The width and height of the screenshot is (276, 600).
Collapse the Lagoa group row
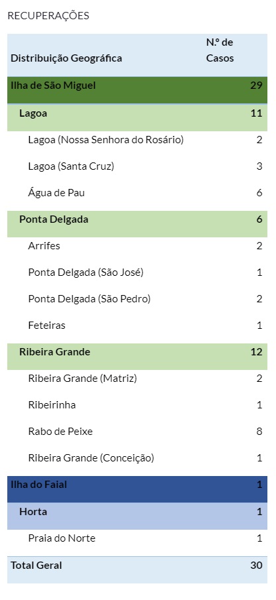click(x=137, y=118)
